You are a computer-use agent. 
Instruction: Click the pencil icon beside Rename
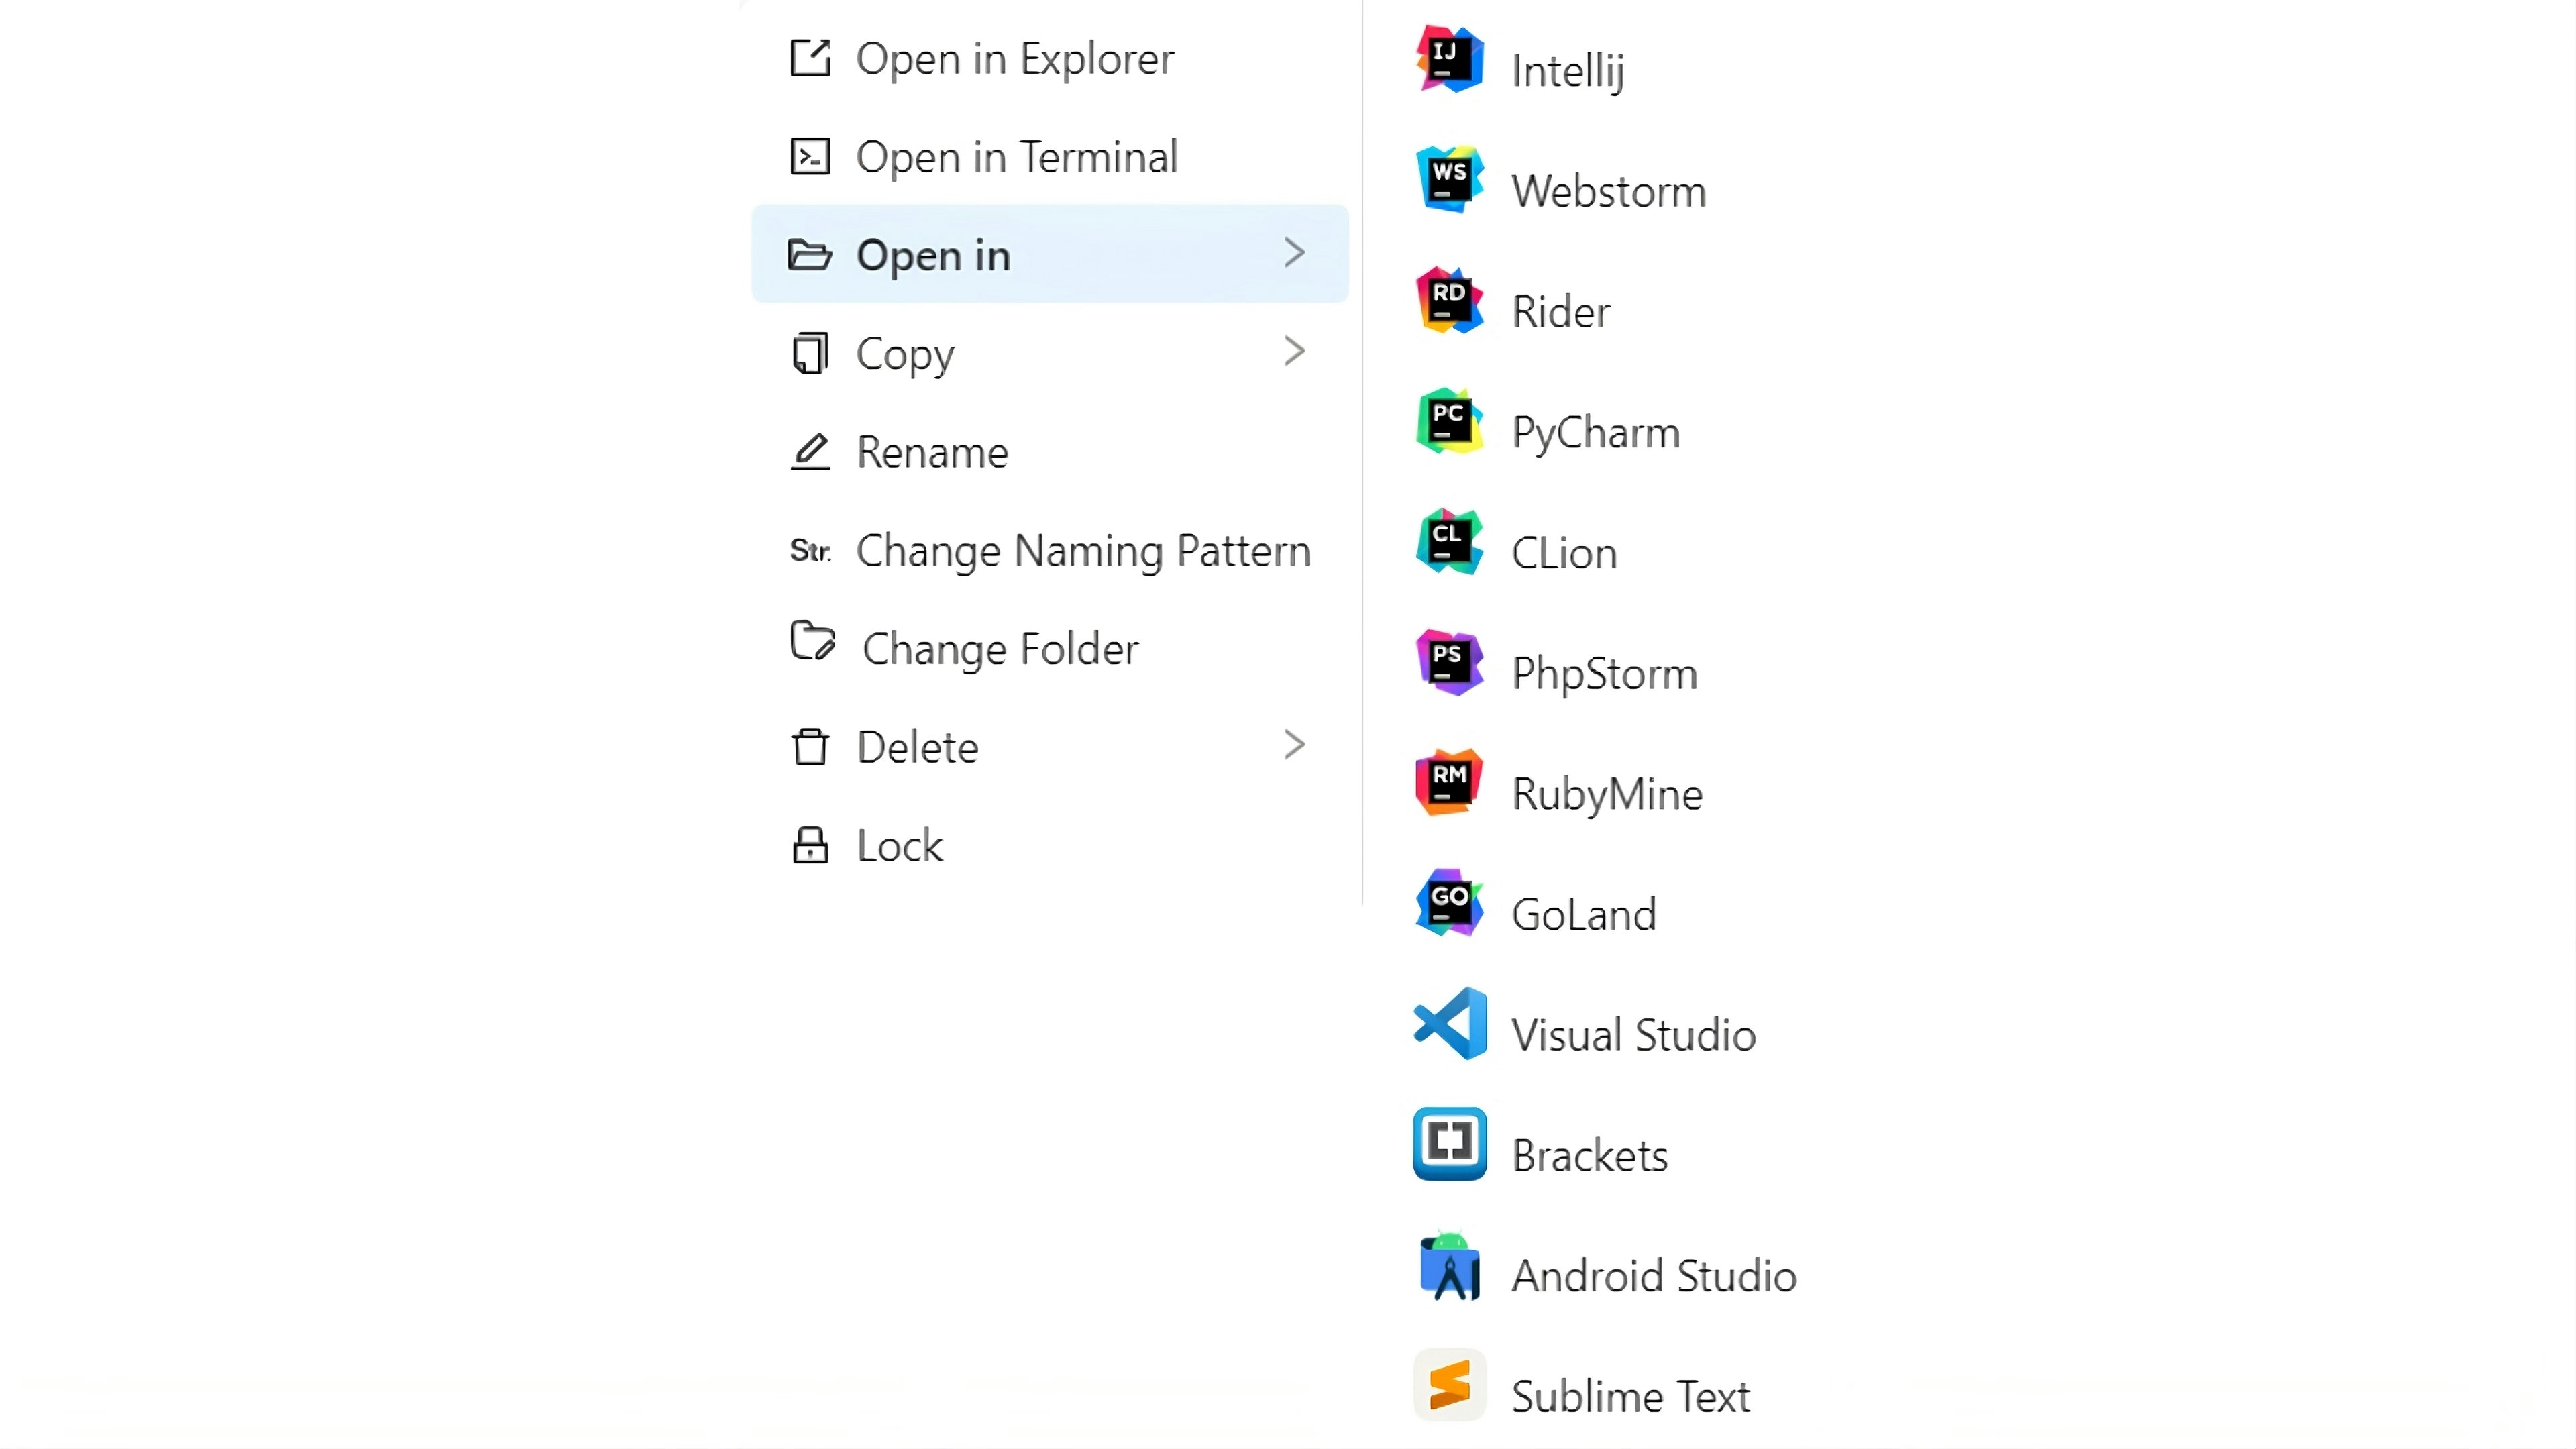click(x=810, y=451)
